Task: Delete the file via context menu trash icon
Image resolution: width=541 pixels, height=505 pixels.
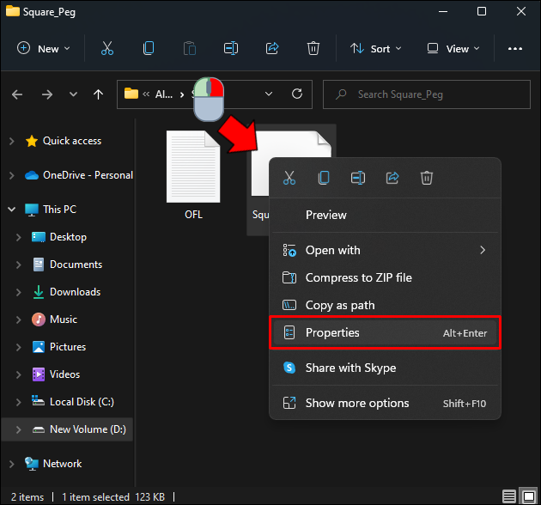Action: click(427, 178)
